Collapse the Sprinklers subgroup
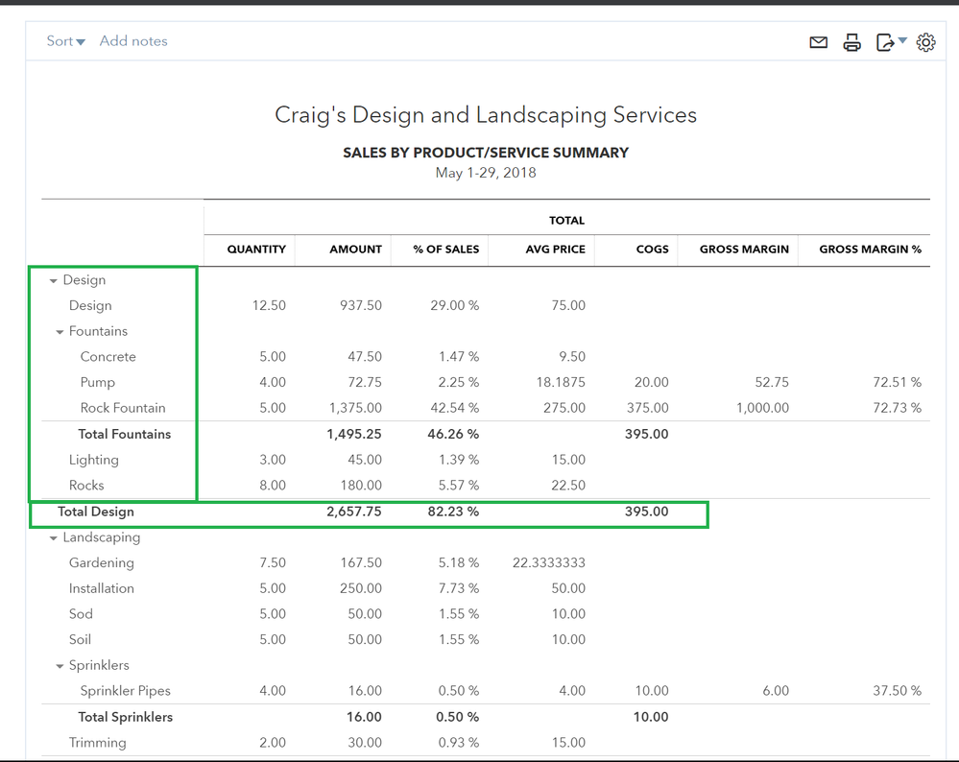 tap(60, 666)
